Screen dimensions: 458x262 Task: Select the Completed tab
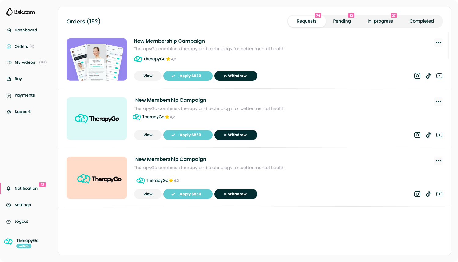point(422,21)
